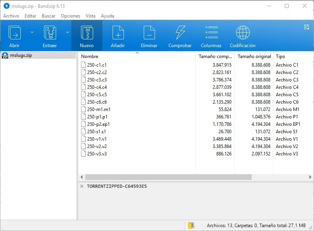
Task: Click the file icon beside 250-m1.m1
Action: tap(83, 109)
